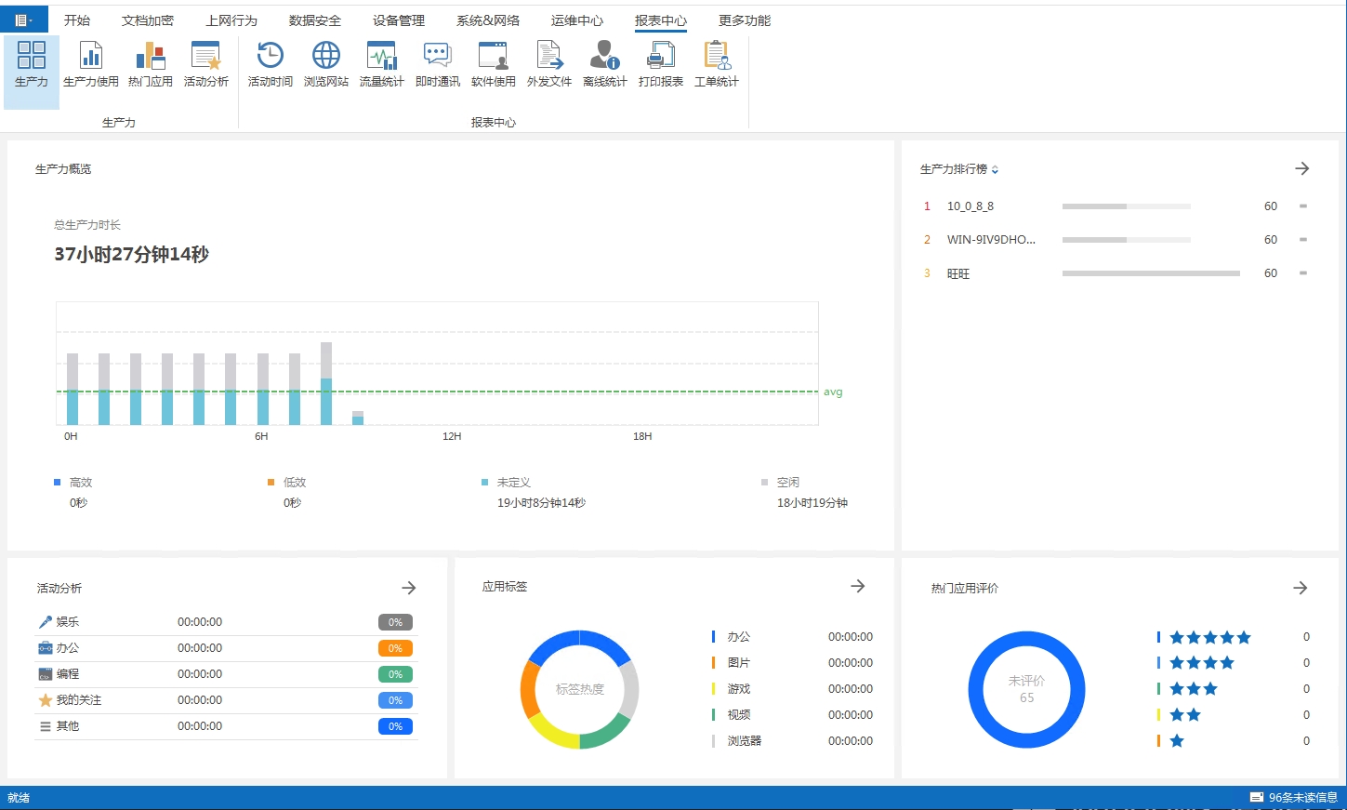
Task: Switch to the 运维中心 ribbon tab
Action: tap(576, 20)
